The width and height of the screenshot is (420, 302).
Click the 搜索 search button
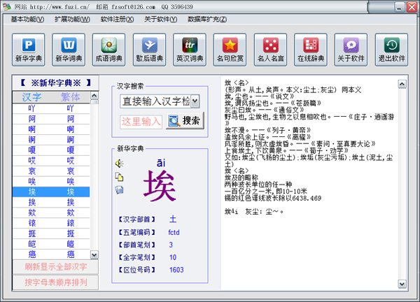coord(185,121)
